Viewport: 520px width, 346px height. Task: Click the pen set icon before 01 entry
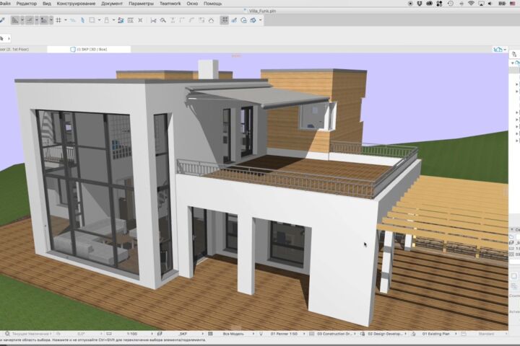(x=261, y=334)
